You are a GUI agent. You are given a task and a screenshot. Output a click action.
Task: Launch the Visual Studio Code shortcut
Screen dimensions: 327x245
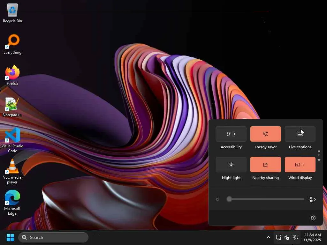tap(12, 140)
